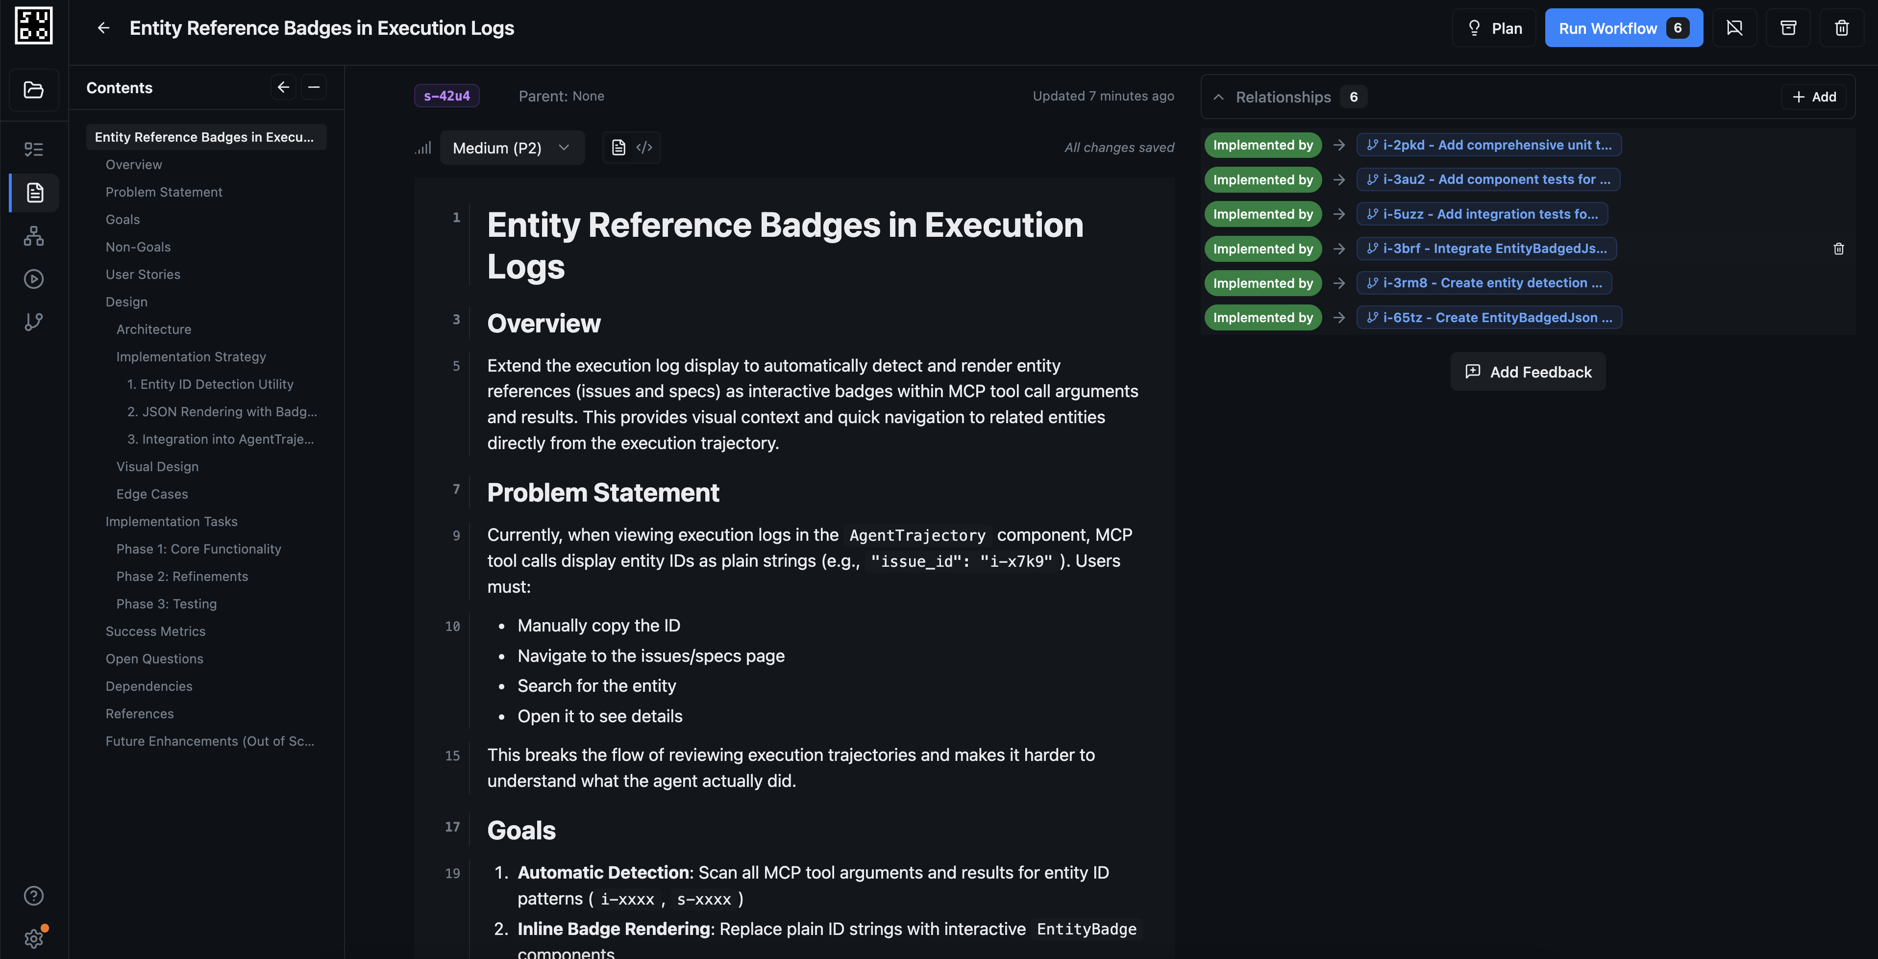This screenshot has height=959, width=1878.
Task: Click the Add Feedback button
Action: [1528, 371]
